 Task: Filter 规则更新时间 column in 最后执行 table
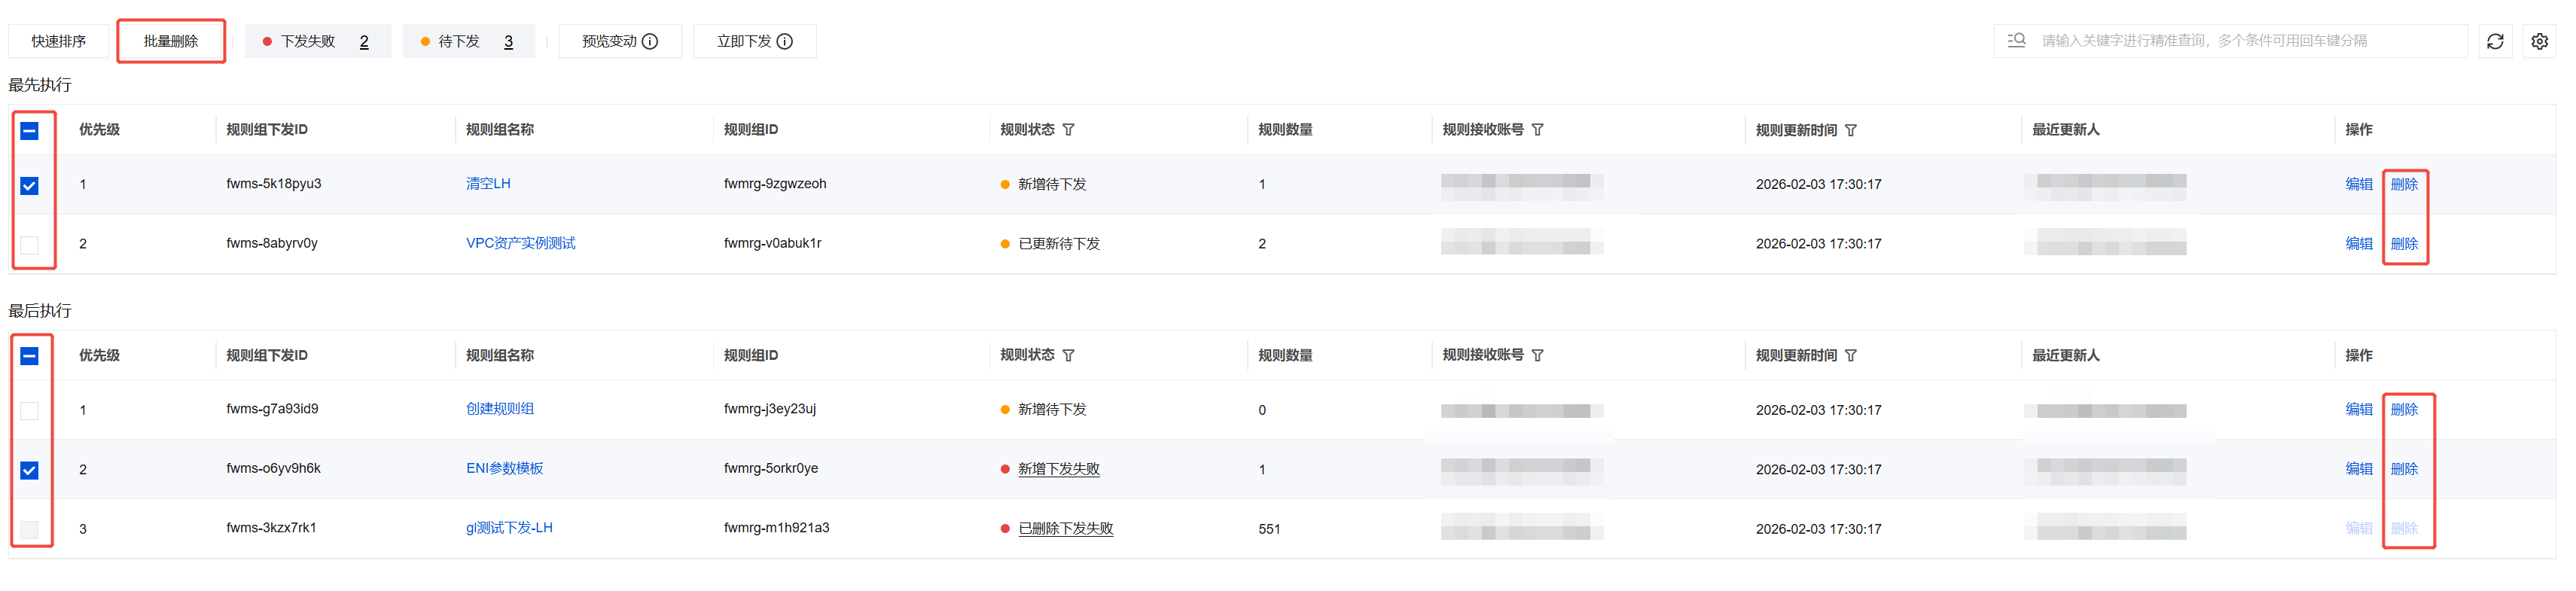[x=1850, y=356]
